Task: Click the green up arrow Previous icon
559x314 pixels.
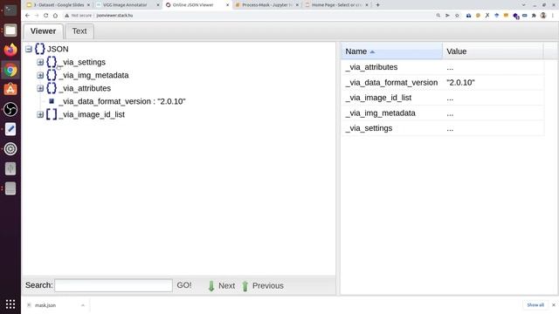Action: [x=245, y=286]
